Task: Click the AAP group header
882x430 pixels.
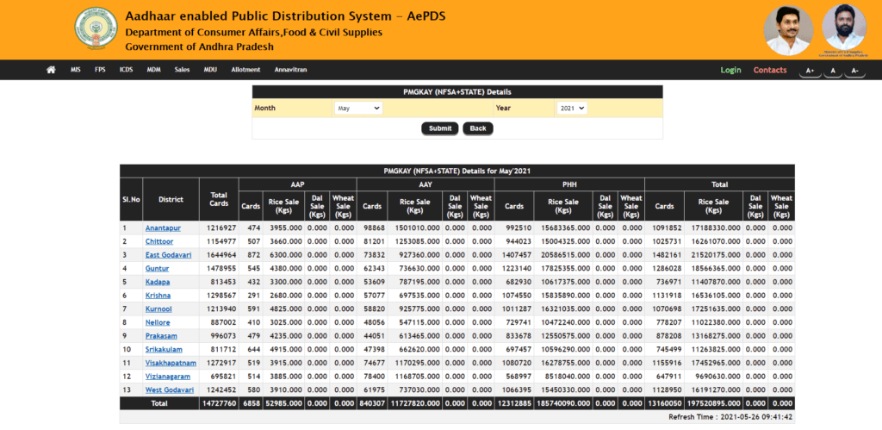Action: click(x=297, y=184)
